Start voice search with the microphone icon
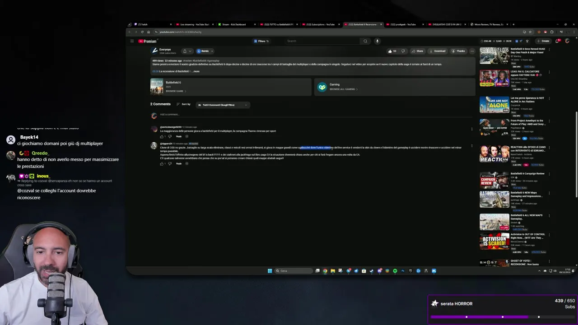This screenshot has width=578, height=325. (x=378, y=41)
